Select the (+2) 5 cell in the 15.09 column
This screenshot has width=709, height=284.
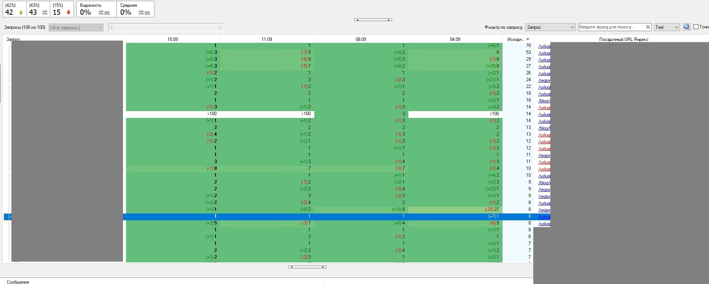[173, 223]
